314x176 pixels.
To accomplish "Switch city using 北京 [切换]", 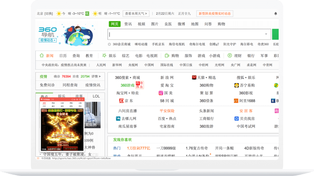I will 45,13.
